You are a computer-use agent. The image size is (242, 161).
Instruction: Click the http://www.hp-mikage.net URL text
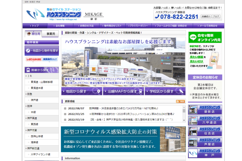[63, 19]
